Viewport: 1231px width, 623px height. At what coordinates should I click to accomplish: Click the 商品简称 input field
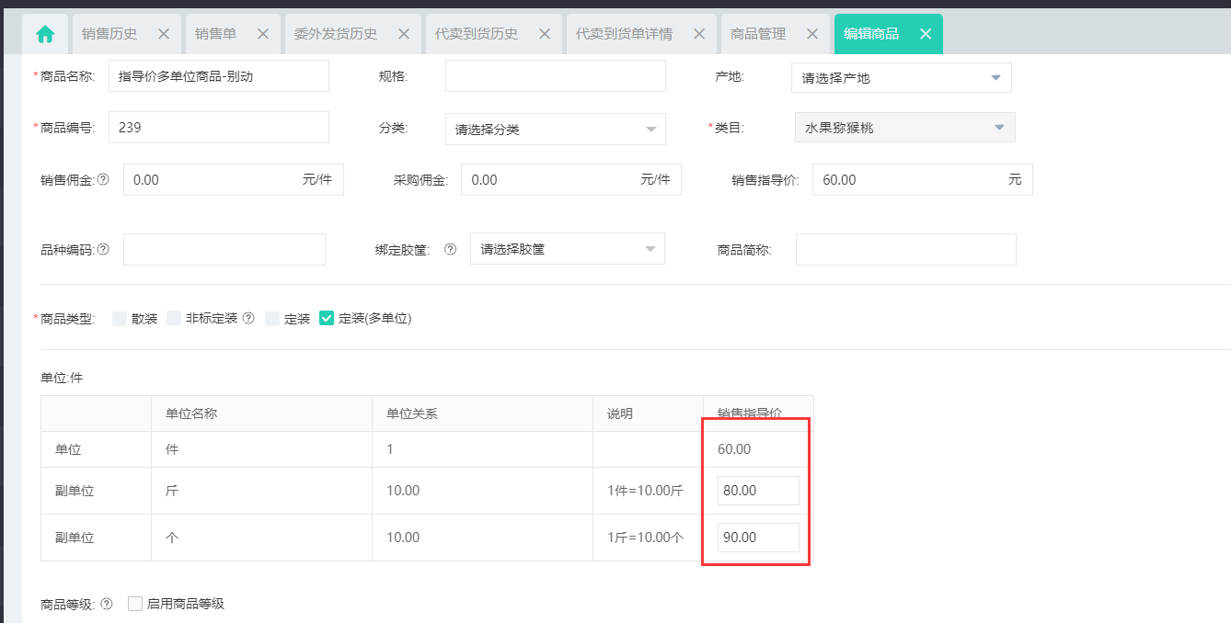coord(906,249)
